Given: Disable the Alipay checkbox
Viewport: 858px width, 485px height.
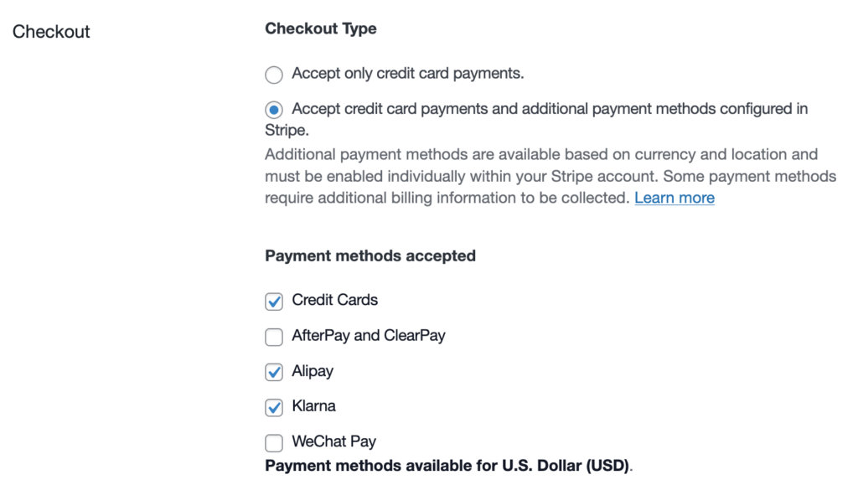Looking at the screenshot, I should [x=274, y=372].
